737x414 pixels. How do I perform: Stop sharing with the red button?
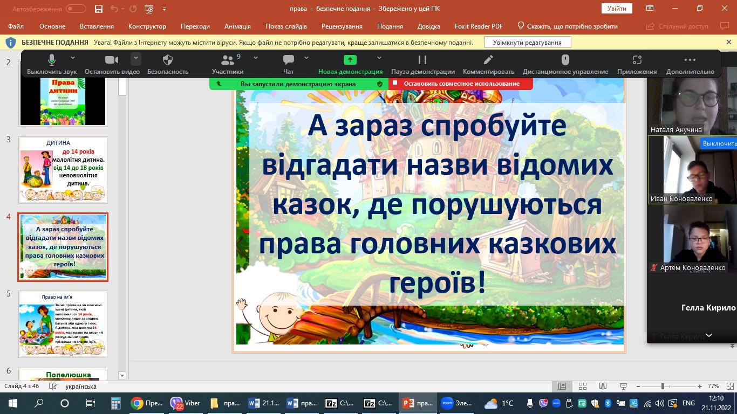point(461,84)
